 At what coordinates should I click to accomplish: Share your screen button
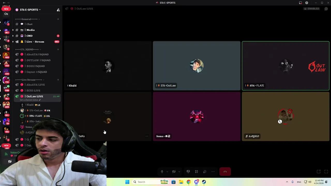click(x=188, y=172)
